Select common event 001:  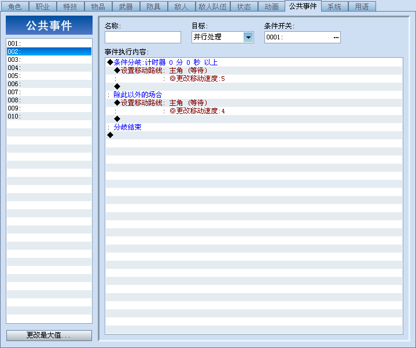(49, 43)
